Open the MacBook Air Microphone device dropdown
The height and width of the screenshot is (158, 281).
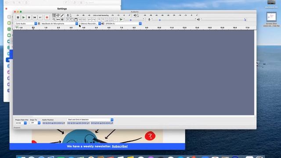[x=60, y=23]
